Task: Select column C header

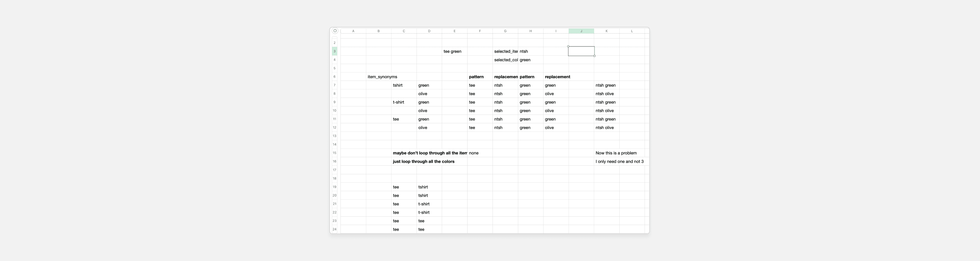Action: point(404,31)
